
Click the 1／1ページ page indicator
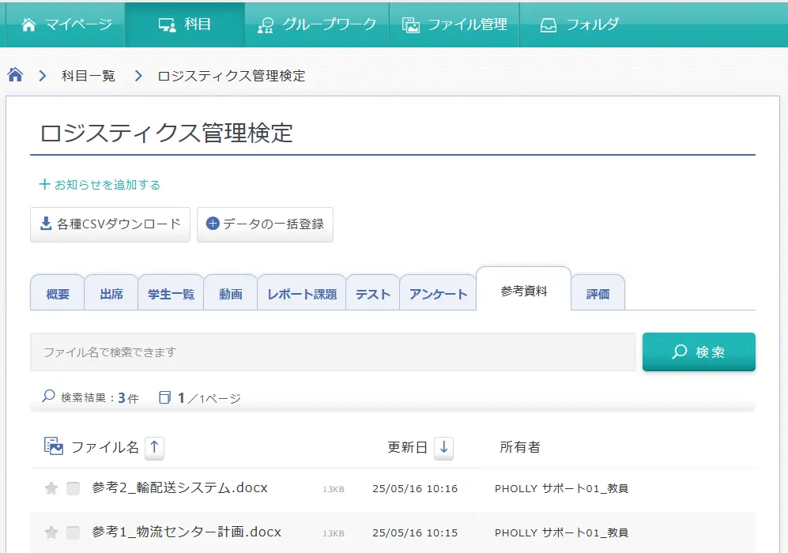(x=200, y=398)
